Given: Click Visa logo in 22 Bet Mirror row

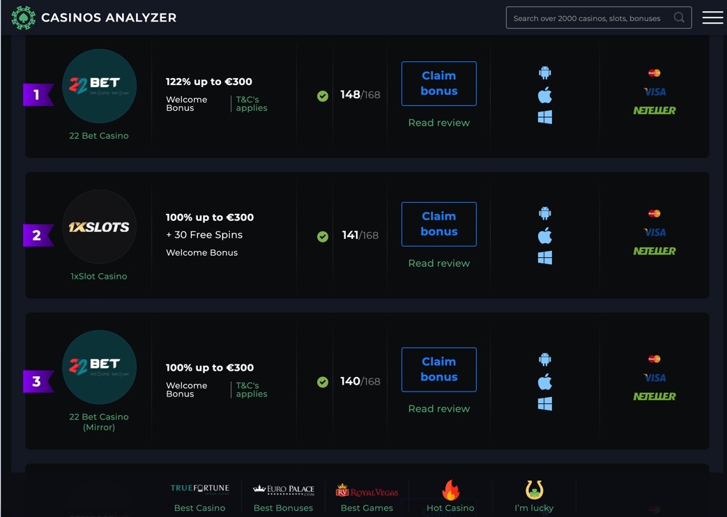Looking at the screenshot, I should click(x=655, y=378).
